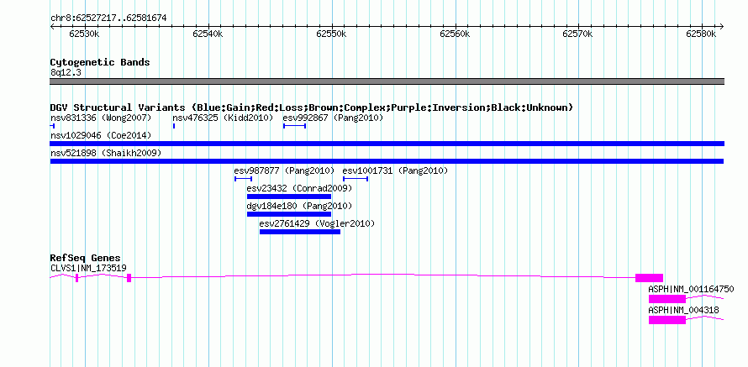
Task: Click the CLVS1|NM_173519 gene label
Action: (88, 268)
